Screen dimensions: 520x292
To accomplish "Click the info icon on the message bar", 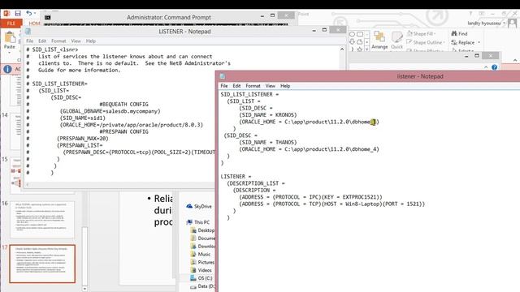I will pyautogui.click(x=7, y=69).
